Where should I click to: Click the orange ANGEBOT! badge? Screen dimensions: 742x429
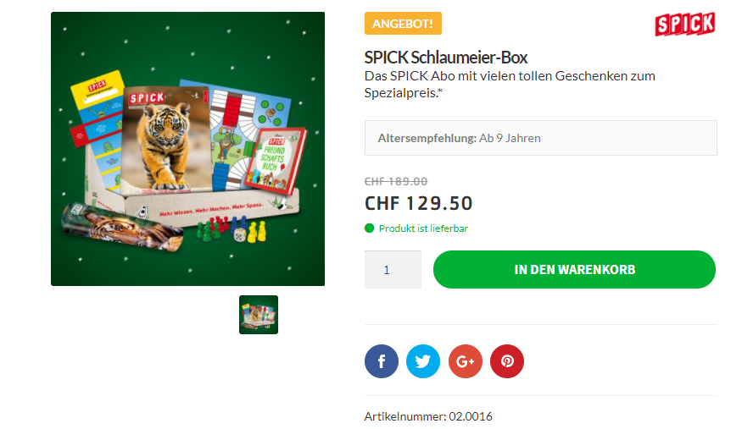pyautogui.click(x=403, y=24)
